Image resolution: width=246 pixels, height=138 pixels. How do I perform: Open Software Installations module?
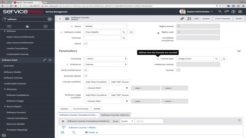pos(18,95)
